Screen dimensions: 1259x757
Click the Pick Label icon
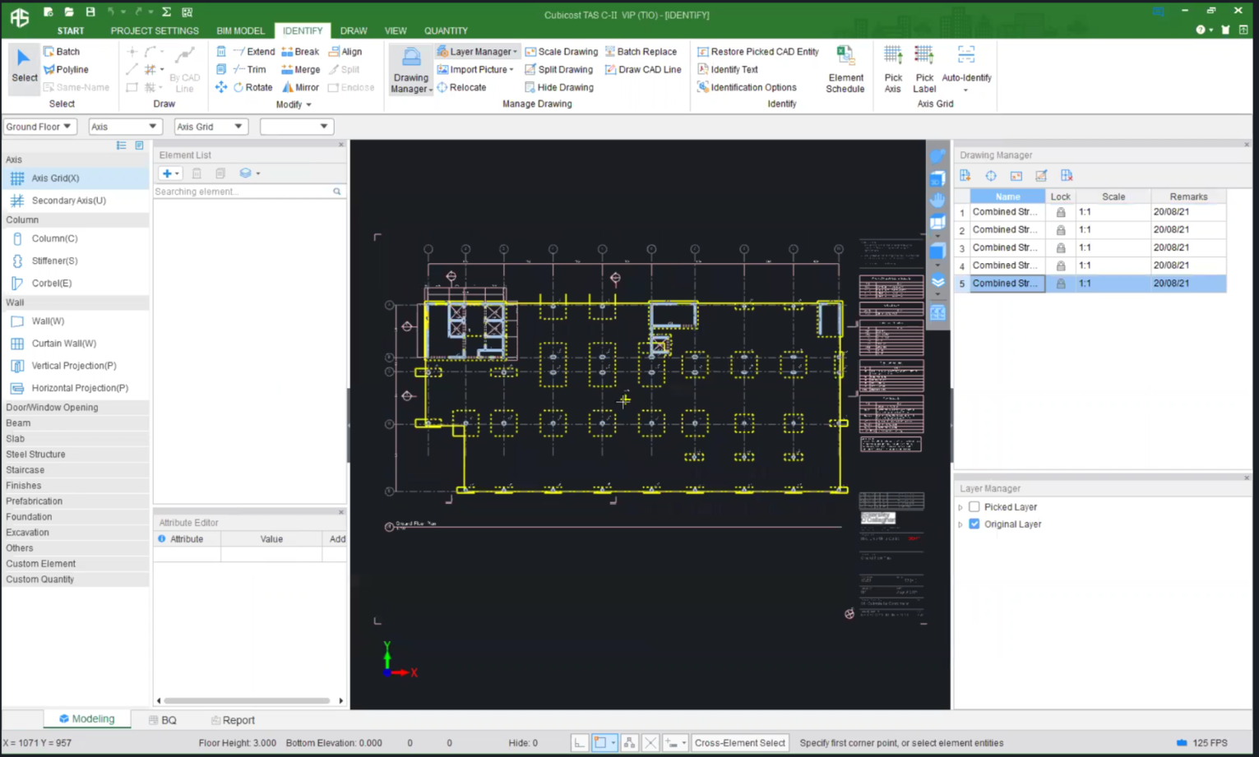pyautogui.click(x=923, y=58)
